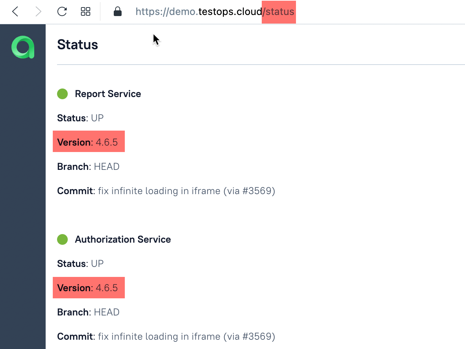
Task: Click Version 4.6.5 under Authorization Service
Action: pos(88,288)
